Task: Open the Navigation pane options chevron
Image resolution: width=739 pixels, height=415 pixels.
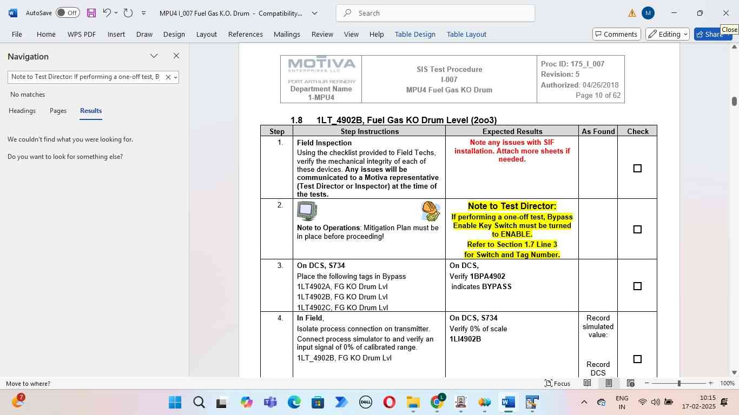Action: [x=154, y=56]
